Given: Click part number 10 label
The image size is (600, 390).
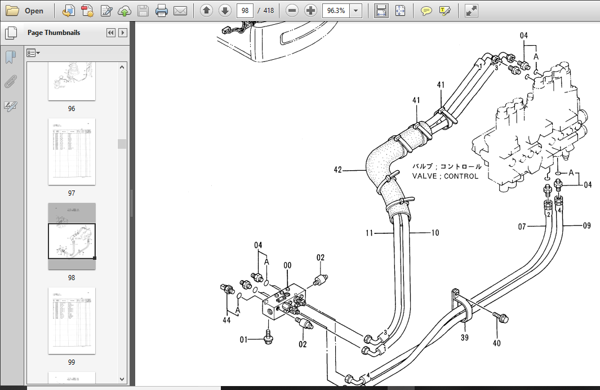Looking at the screenshot, I should [435, 233].
